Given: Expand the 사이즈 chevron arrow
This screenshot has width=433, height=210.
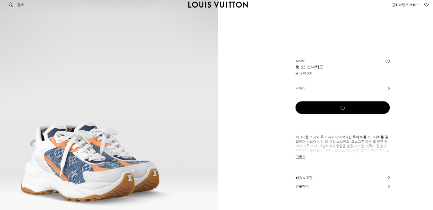Looking at the screenshot, I should pyautogui.click(x=389, y=88).
